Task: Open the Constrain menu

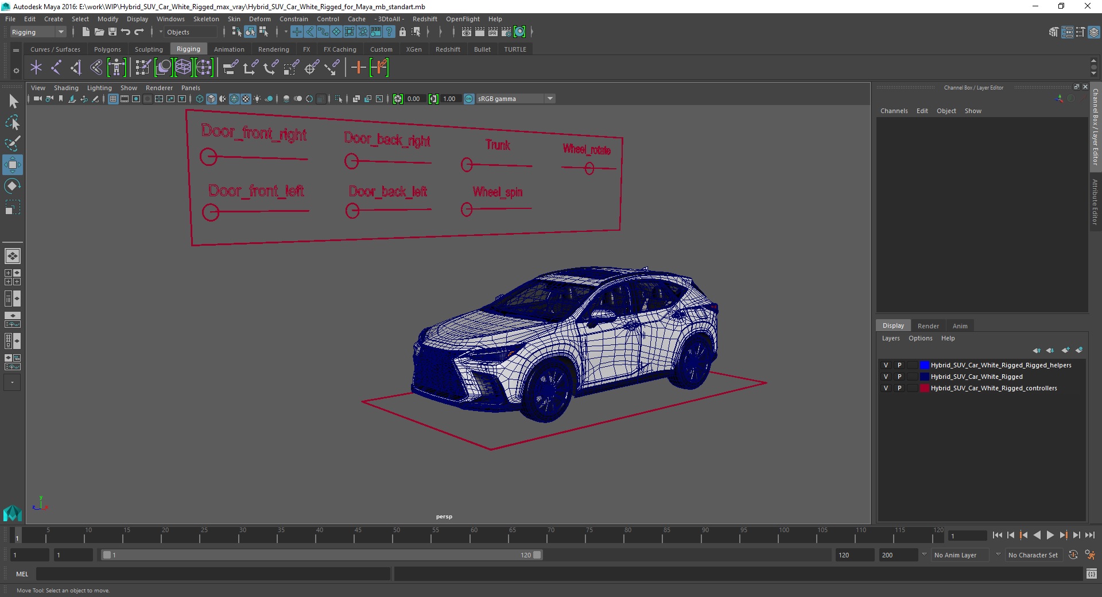Action: tap(294, 19)
